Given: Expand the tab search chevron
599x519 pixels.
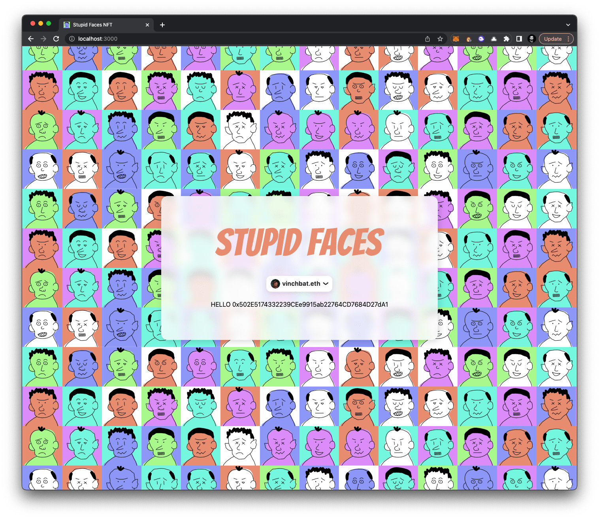Looking at the screenshot, I should [568, 25].
